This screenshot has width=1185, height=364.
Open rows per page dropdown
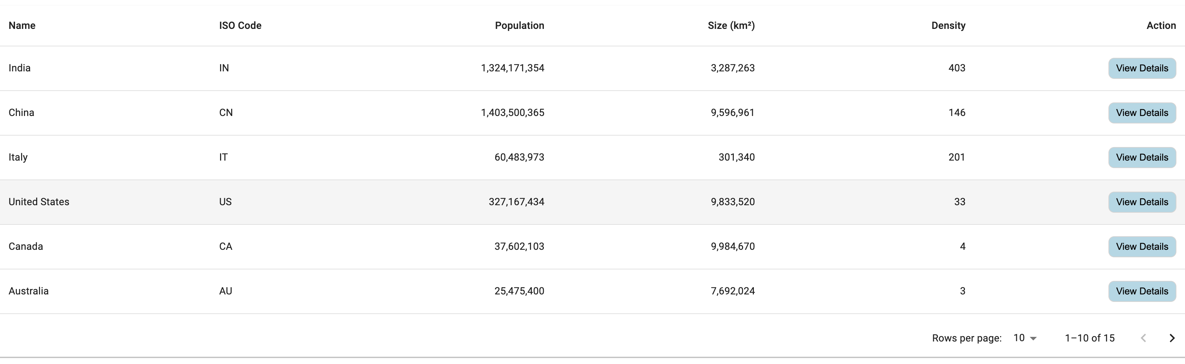point(1025,338)
